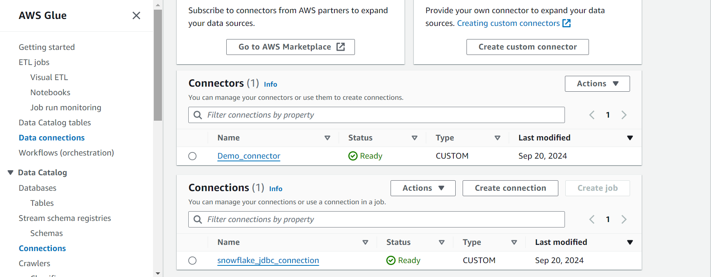Open Stream schema registries
Screen dimensions: 711x277
[x=65, y=218]
